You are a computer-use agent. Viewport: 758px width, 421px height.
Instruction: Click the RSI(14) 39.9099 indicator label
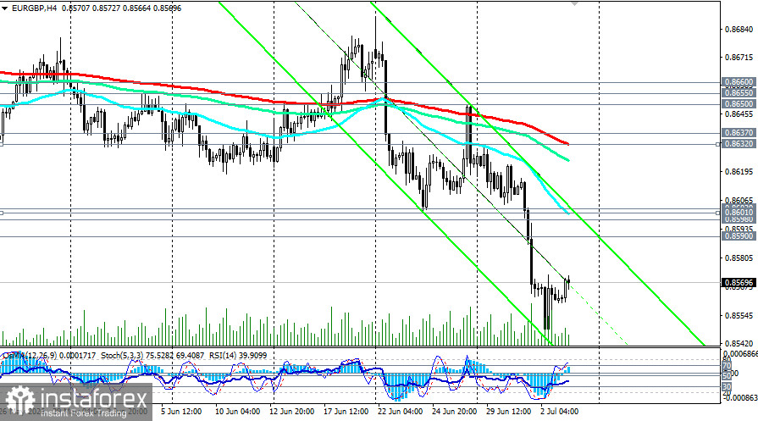point(238,356)
